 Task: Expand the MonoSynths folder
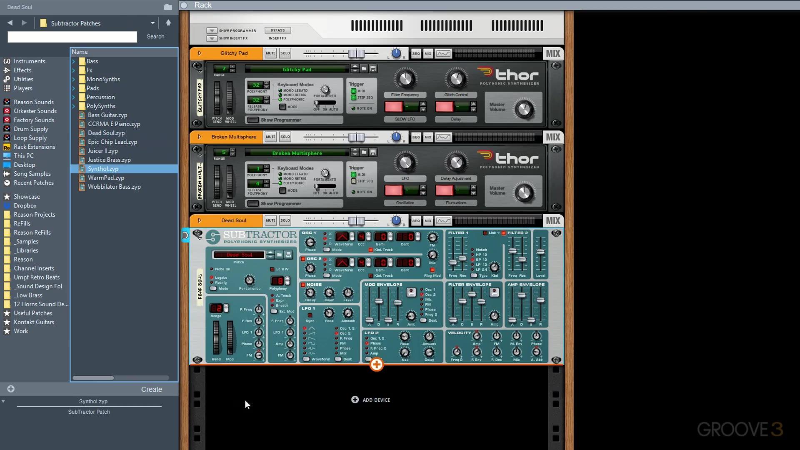(x=74, y=79)
